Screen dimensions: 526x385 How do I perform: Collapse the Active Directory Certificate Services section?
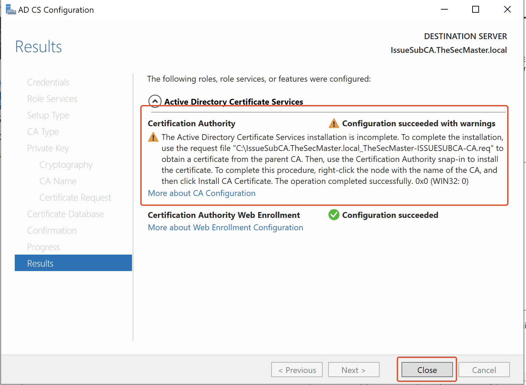click(155, 102)
